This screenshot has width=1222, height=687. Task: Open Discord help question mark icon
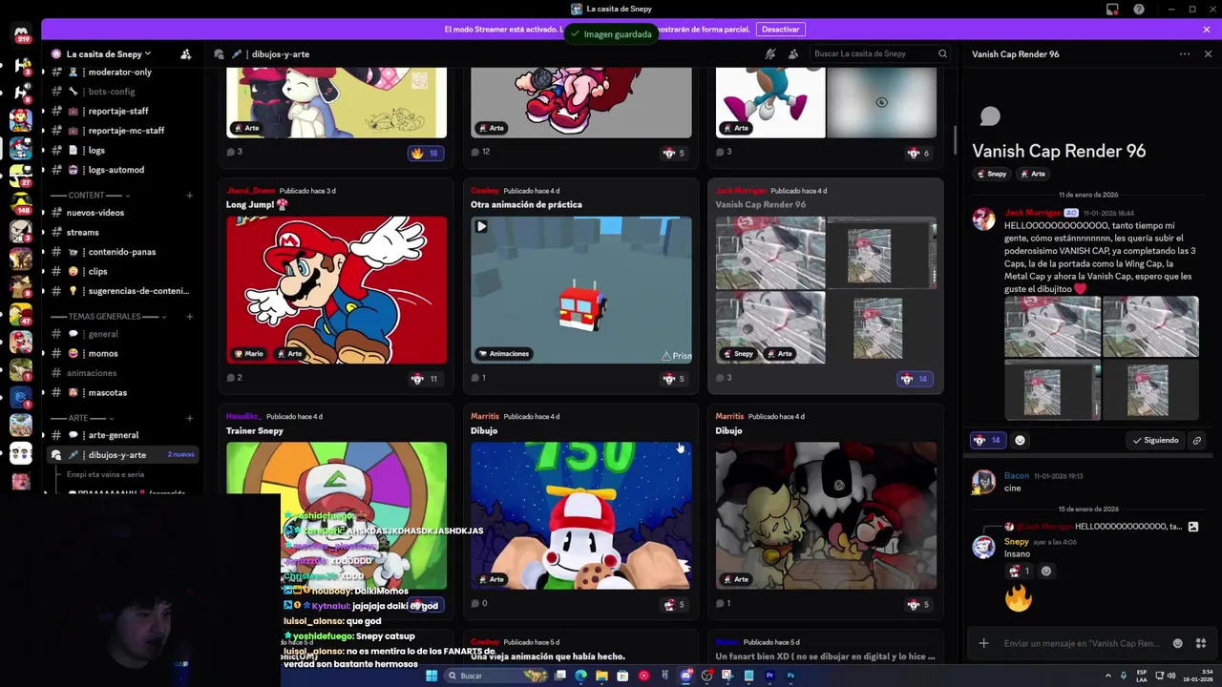pos(1139,10)
